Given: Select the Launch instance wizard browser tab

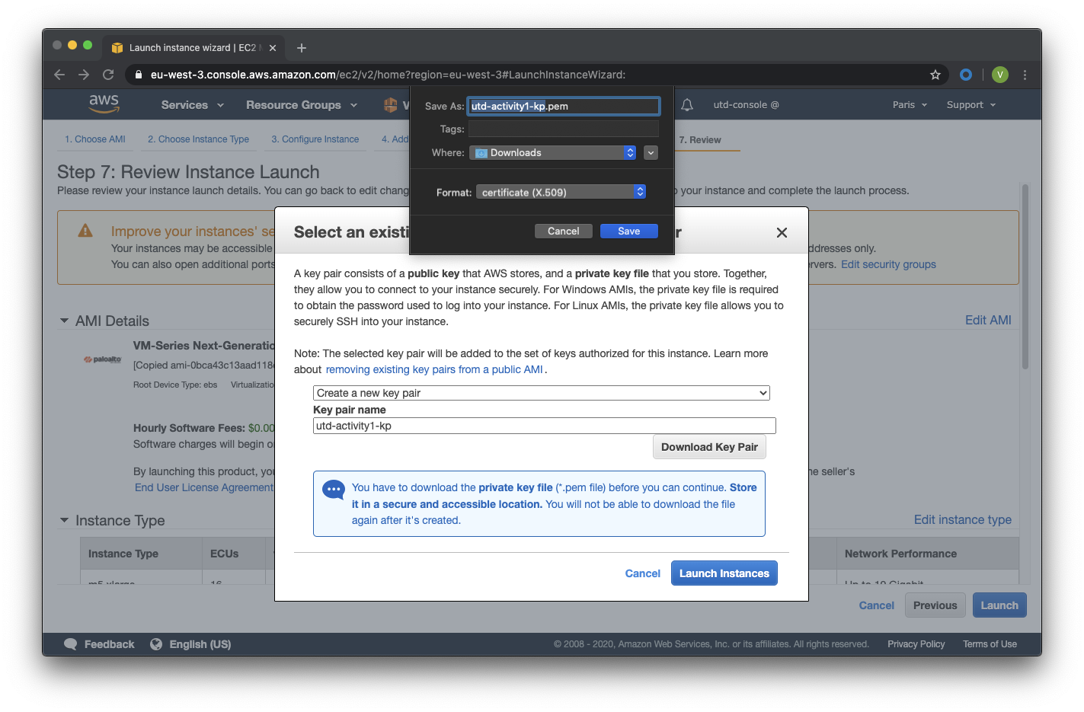Looking at the screenshot, I should [x=193, y=48].
